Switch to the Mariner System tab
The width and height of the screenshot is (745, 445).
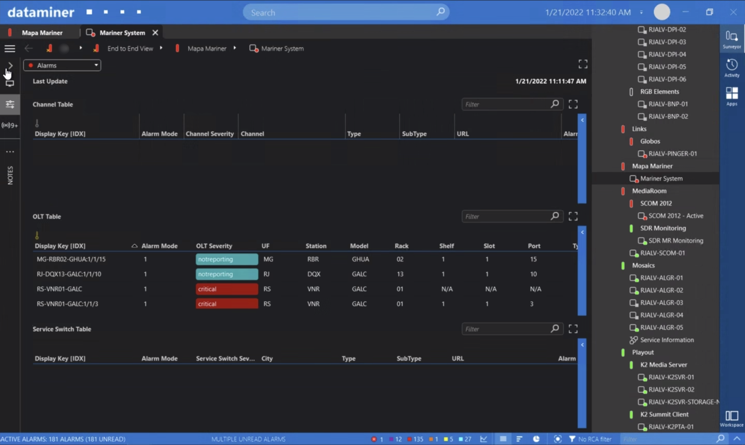[x=122, y=33]
